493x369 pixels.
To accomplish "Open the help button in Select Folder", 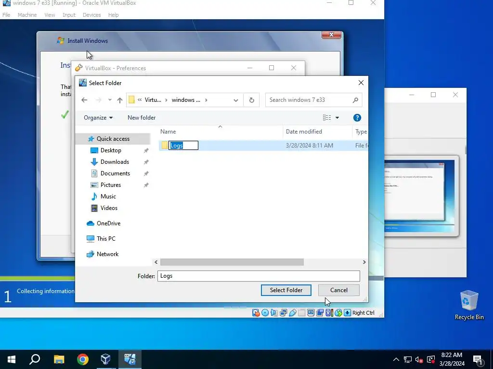I will [x=357, y=118].
